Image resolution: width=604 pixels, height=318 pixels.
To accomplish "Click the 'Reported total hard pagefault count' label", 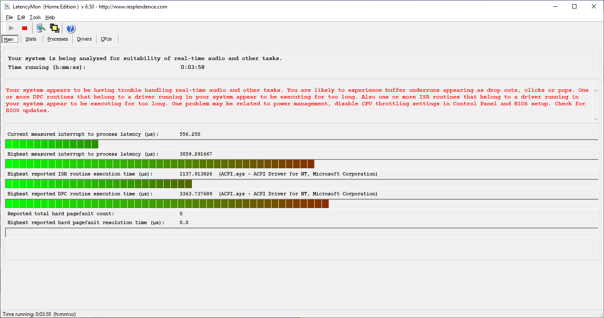I will pos(61,214).
